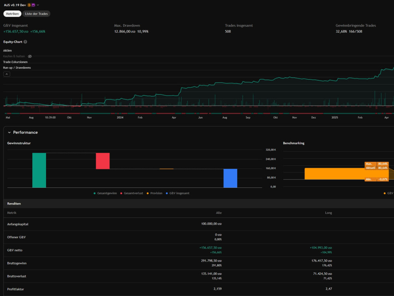Screen dimensions: 394x296
Task: Click the Alle column header
Action: click(219, 213)
